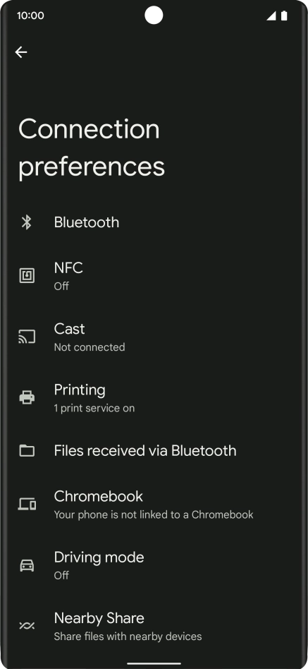Open NFC settings entry
The width and height of the screenshot is (308, 669).
tap(154, 276)
